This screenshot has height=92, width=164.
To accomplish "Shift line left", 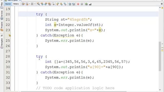I will [70, 4].
